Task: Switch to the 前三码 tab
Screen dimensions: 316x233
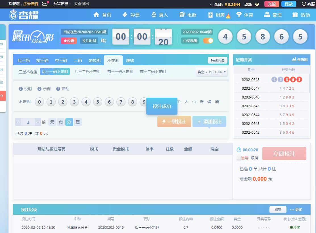Action: pyautogui.click(x=42, y=60)
